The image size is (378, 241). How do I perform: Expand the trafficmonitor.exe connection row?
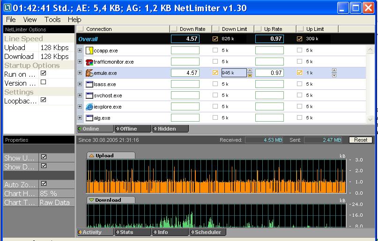(x=80, y=62)
